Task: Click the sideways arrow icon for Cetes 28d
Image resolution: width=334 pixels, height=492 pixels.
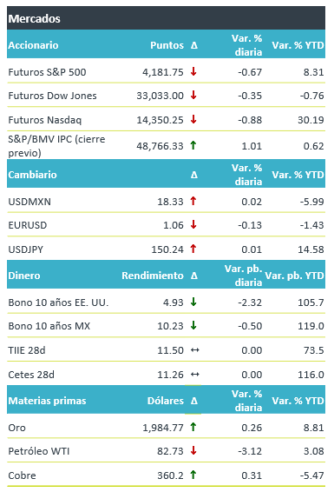Action: click(195, 374)
